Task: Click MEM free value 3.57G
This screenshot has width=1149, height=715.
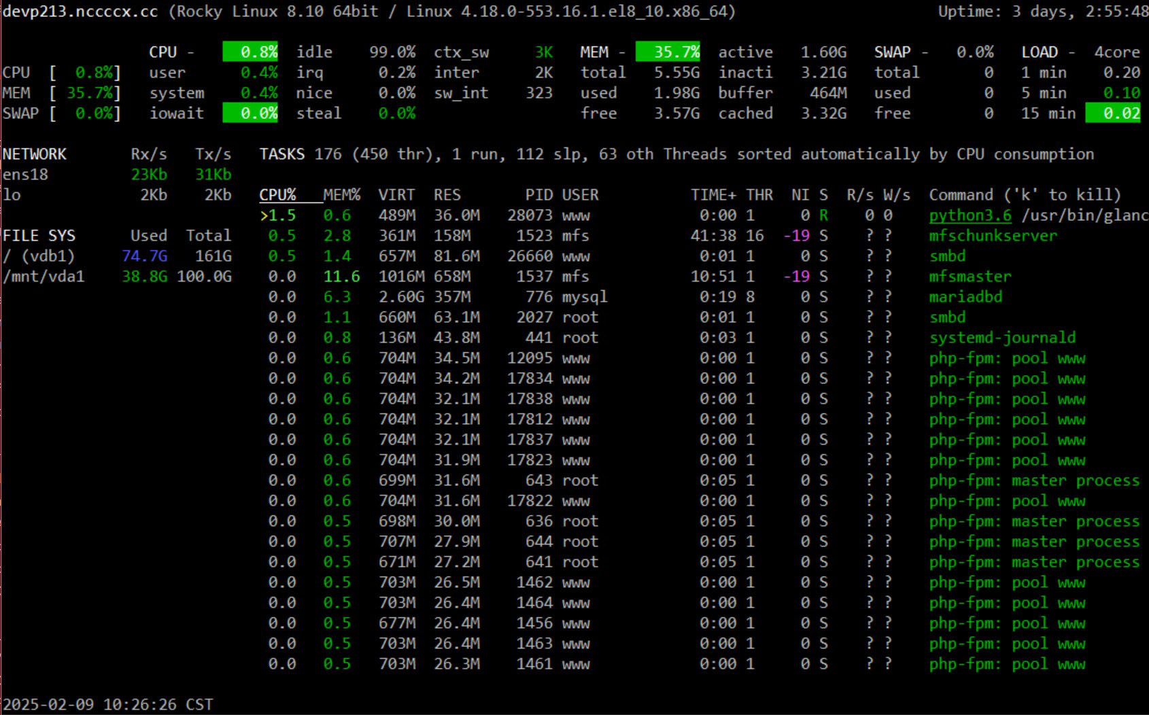Action: [677, 114]
